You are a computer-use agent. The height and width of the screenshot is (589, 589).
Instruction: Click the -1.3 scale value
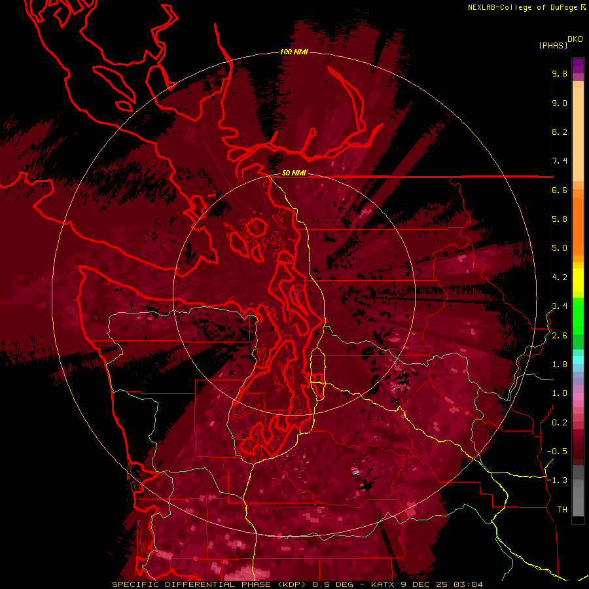(557, 480)
